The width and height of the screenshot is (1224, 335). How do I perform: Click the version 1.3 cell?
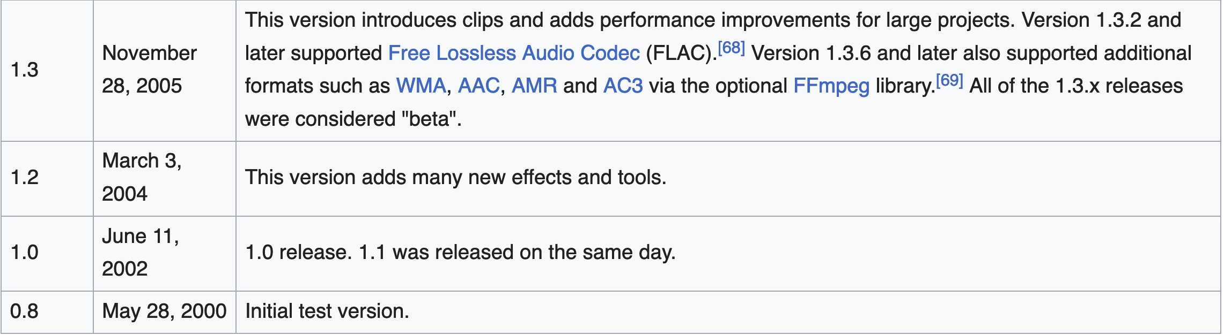[x=25, y=70]
